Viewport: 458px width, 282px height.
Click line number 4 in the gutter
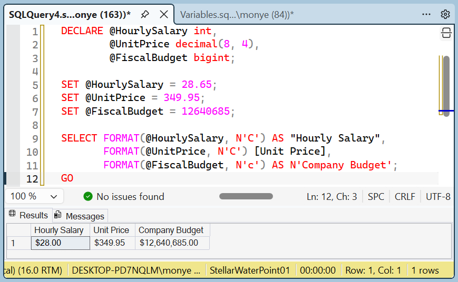35,72
